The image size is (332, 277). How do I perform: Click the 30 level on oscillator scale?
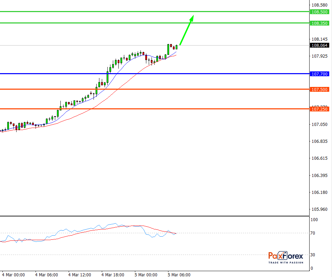(x=313, y=255)
